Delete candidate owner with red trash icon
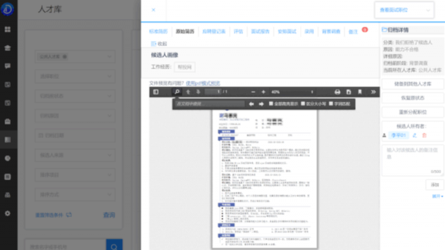Screen dimensions: 445x250 coord(424,135)
